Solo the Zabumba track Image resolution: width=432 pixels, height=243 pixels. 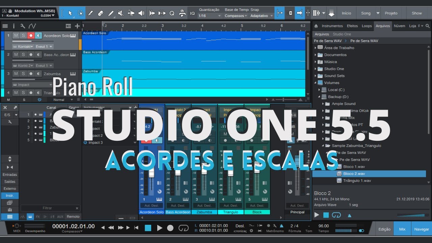(x=23, y=74)
